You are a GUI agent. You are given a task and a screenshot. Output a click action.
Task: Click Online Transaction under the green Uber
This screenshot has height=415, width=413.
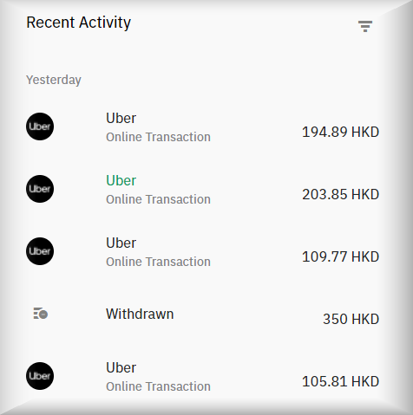point(158,199)
